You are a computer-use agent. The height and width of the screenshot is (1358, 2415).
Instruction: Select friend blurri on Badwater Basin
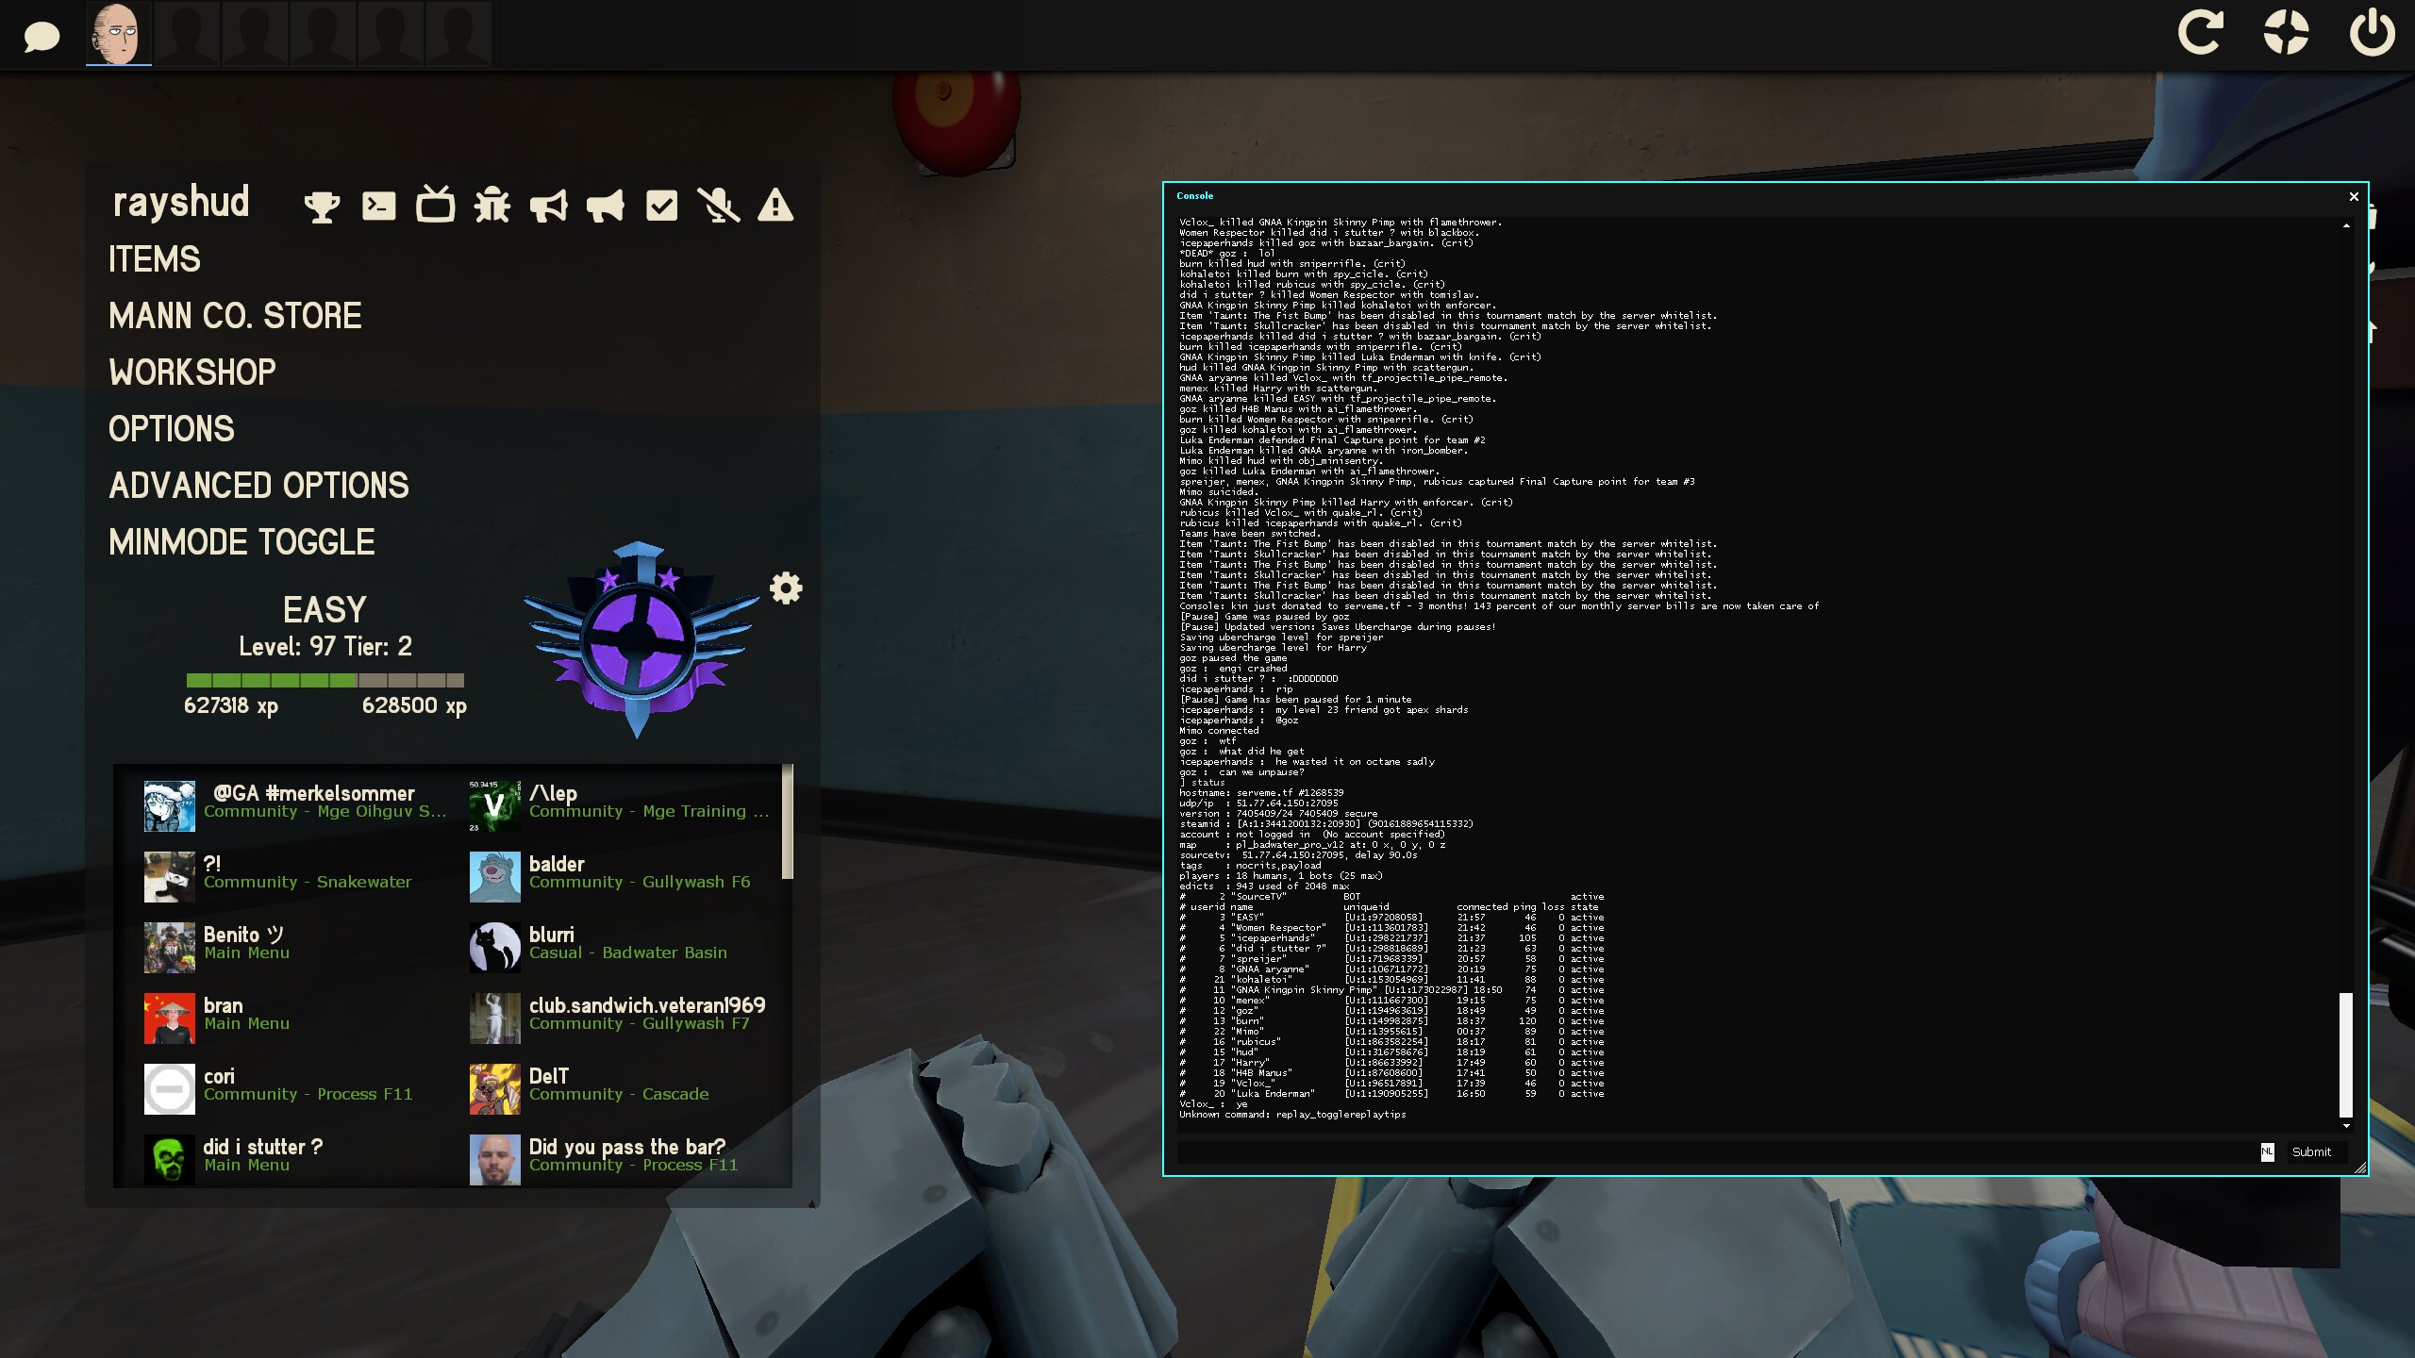pyautogui.click(x=623, y=946)
